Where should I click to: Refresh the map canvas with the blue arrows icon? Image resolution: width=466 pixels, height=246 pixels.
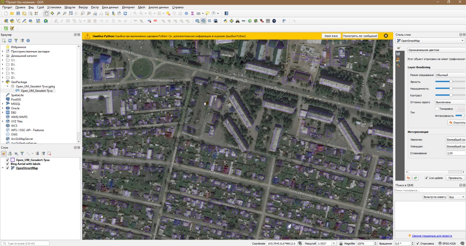tap(125, 13)
